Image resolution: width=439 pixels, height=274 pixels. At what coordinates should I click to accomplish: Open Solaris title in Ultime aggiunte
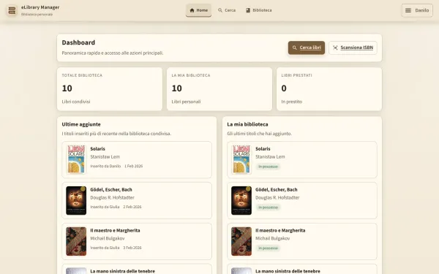point(98,149)
